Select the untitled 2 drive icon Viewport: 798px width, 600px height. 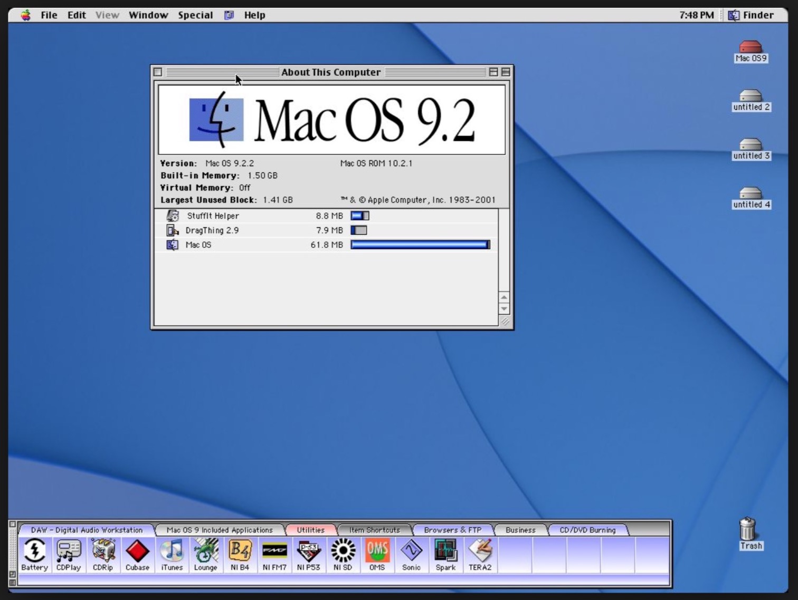click(750, 100)
